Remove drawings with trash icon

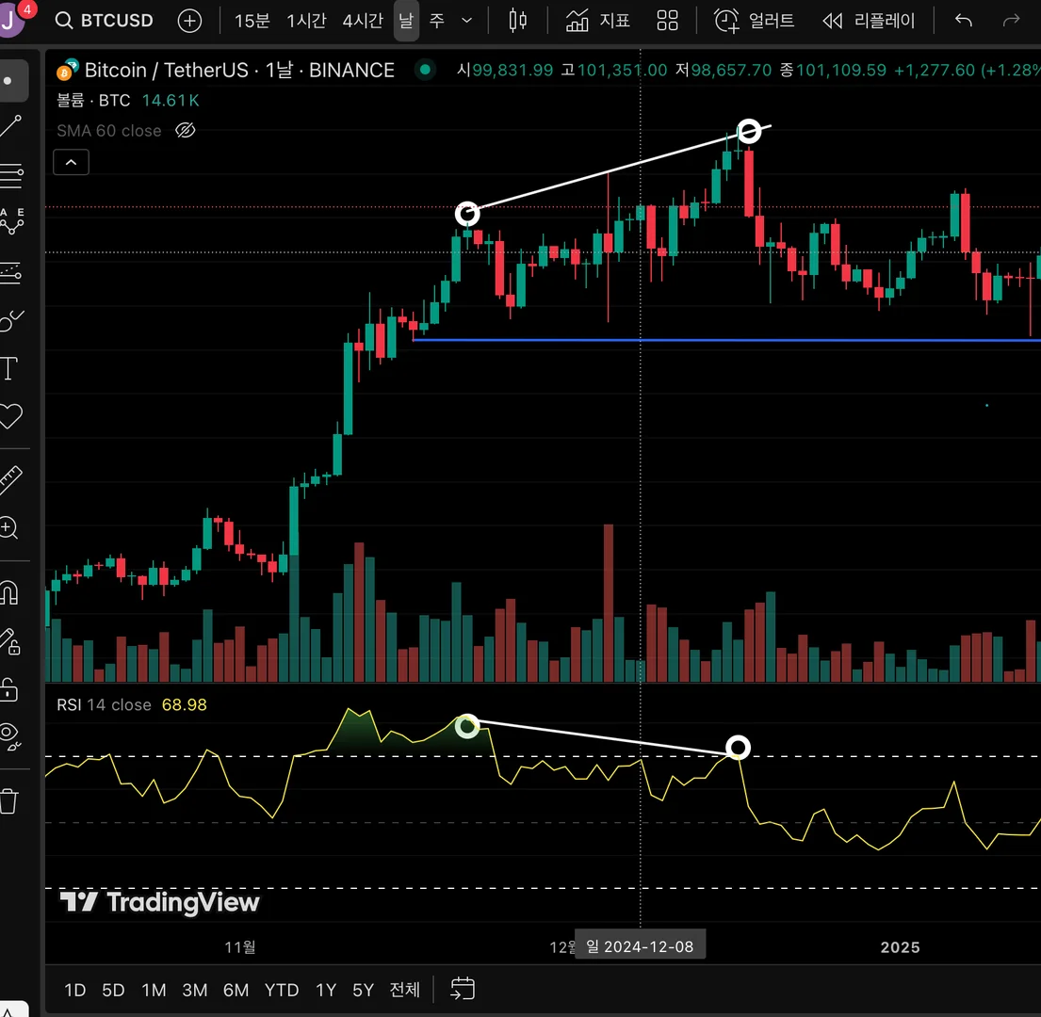pyautogui.click(x=8, y=800)
